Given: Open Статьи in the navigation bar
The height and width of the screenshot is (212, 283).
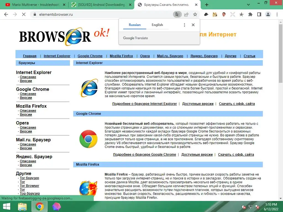Looking at the screenshot, I should coord(250,56).
